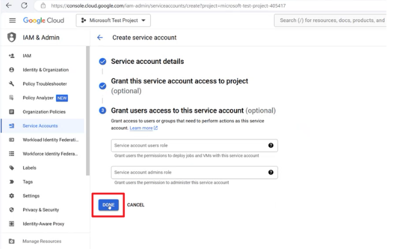Click help icon for users role field
Screen dimensions: 394x249
coord(270,145)
